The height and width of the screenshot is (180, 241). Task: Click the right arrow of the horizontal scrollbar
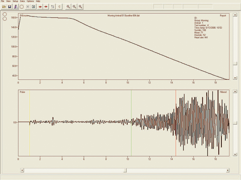(228, 170)
